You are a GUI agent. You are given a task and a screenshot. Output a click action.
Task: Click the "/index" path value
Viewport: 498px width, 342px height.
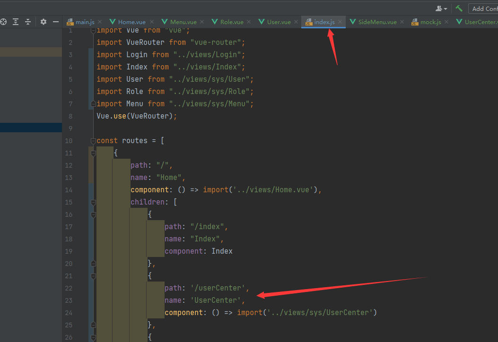coord(207,227)
